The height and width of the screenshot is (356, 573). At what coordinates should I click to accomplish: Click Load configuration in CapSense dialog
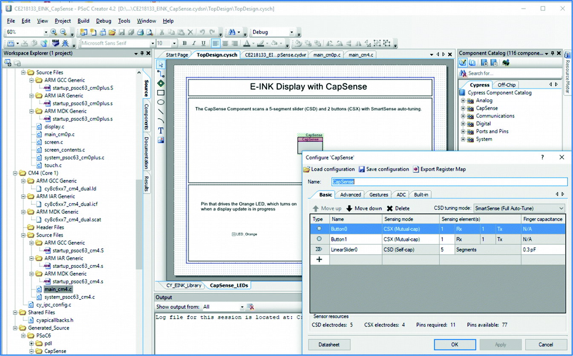click(x=329, y=169)
